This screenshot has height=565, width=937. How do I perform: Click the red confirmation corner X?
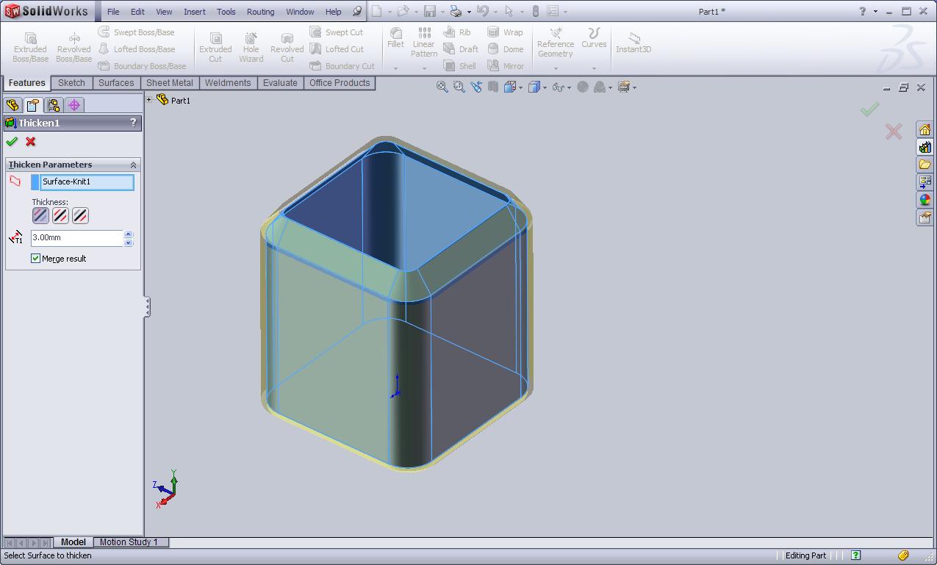[894, 132]
